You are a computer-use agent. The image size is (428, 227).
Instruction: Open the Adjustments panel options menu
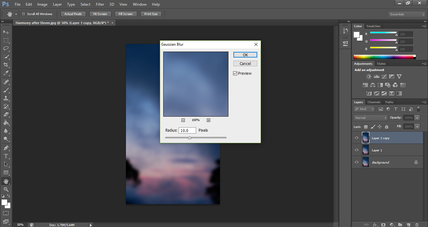[x=424, y=64]
